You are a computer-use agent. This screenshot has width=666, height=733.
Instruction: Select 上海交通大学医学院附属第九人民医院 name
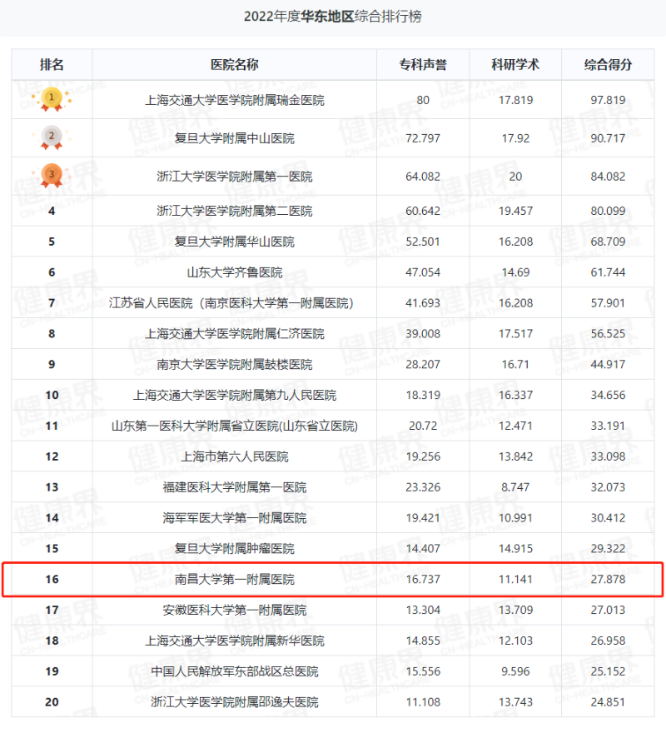click(x=234, y=395)
